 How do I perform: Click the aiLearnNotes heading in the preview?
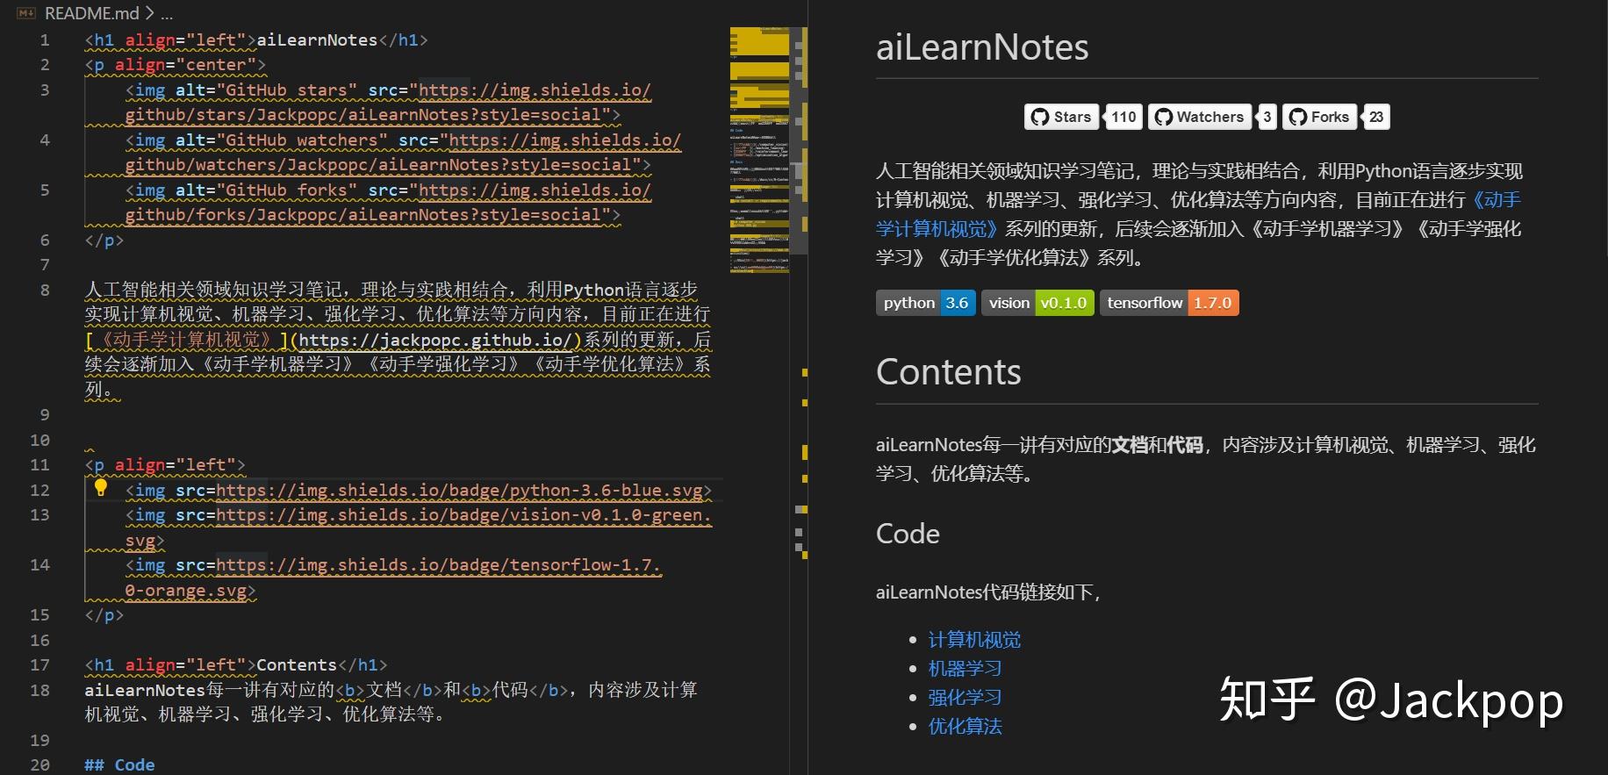982,47
